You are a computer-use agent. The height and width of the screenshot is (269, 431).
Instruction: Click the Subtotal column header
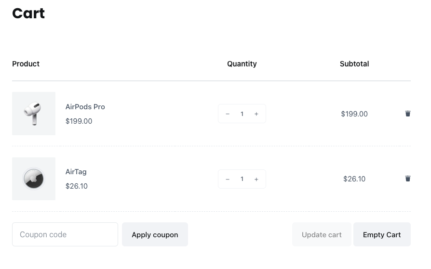354,64
